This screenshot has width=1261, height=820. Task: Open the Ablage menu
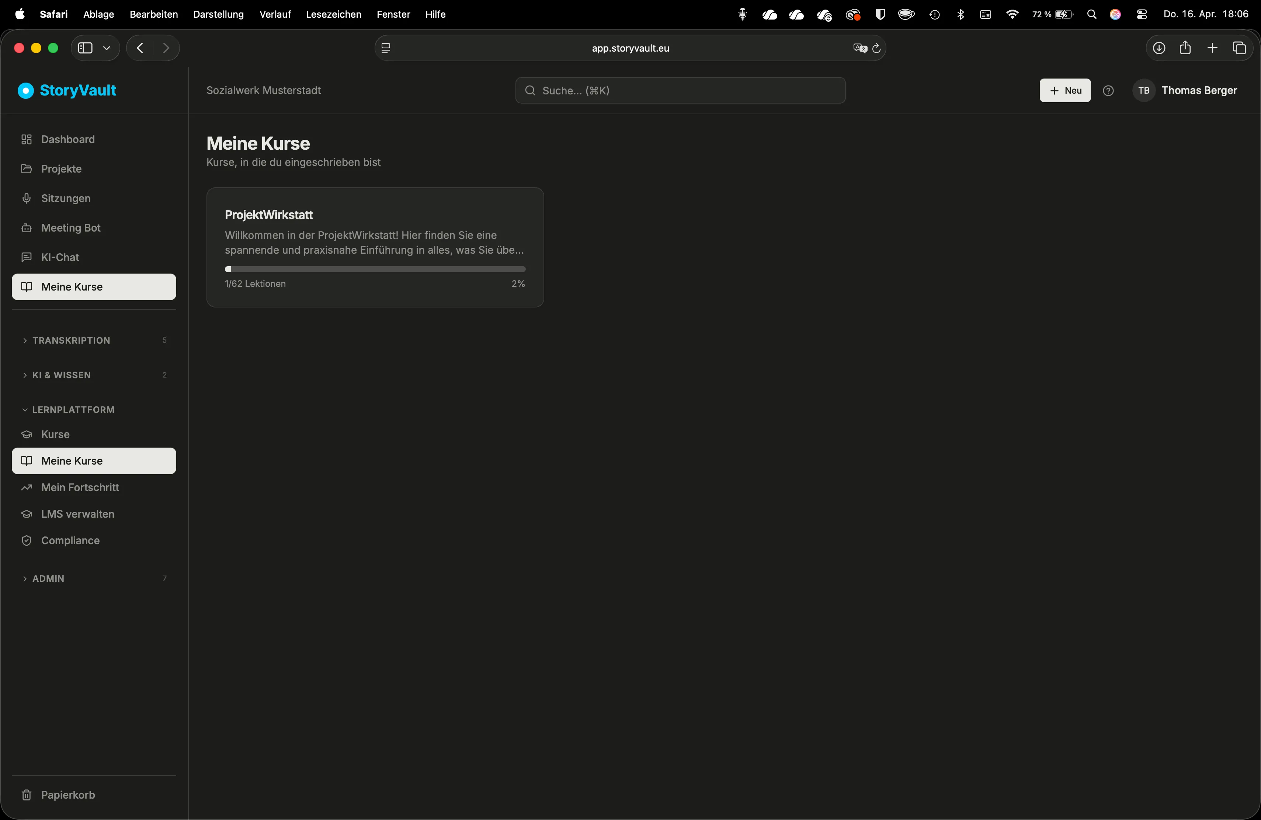[x=98, y=14]
